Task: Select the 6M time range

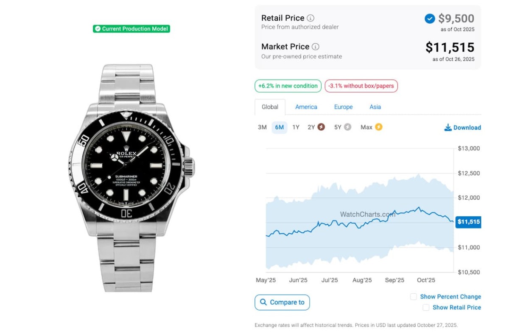Action: (280, 127)
